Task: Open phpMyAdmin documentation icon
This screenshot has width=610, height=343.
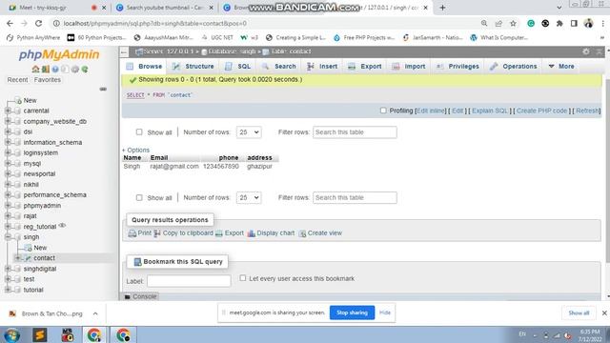Action: [x=55, y=70]
